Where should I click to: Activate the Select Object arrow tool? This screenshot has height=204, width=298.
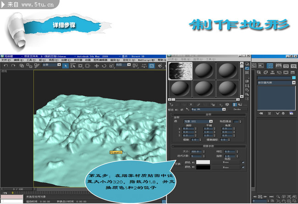[66, 66]
